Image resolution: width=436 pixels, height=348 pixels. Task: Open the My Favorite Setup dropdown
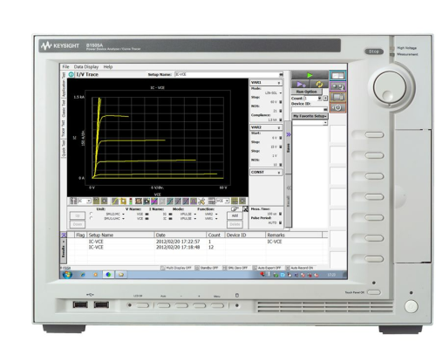[x=310, y=116]
